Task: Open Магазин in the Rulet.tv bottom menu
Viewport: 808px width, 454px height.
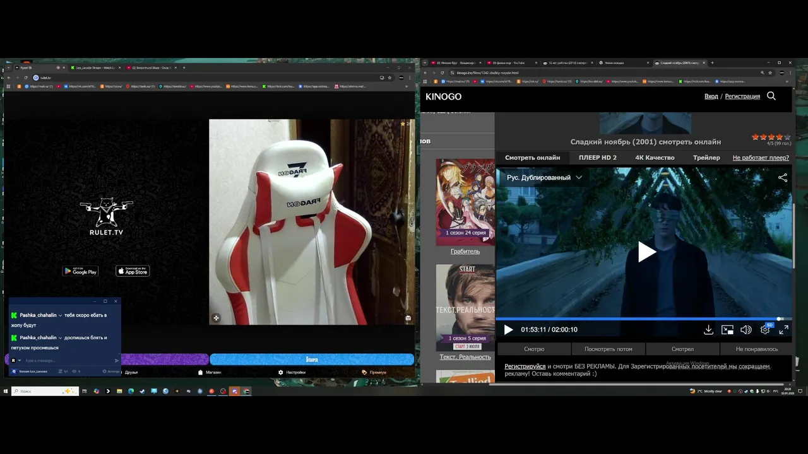Action: pos(210,372)
